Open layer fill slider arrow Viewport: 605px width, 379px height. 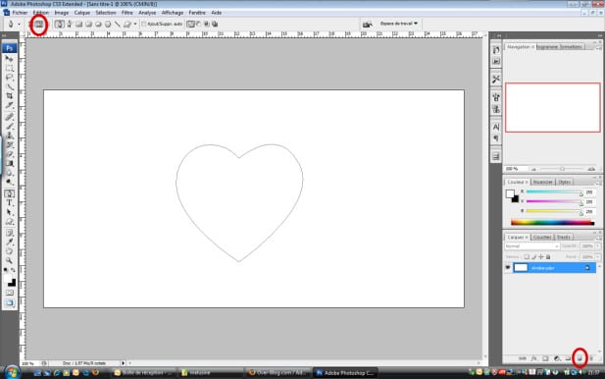598,257
